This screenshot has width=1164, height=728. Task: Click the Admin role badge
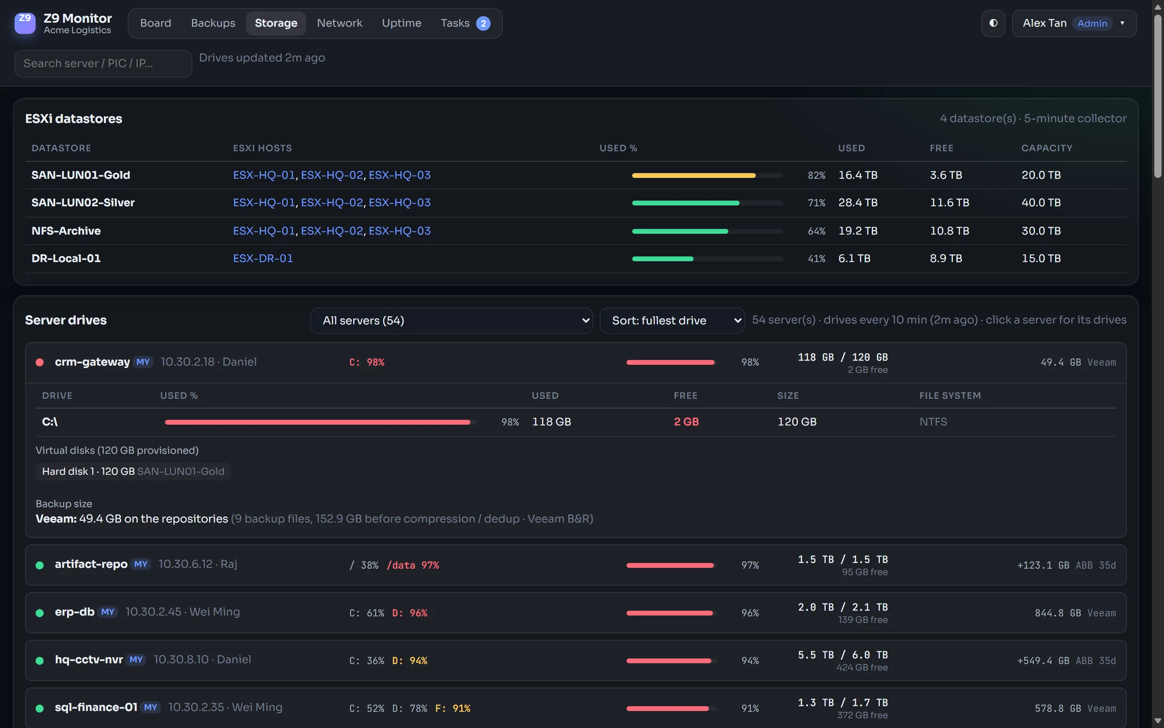tap(1092, 23)
